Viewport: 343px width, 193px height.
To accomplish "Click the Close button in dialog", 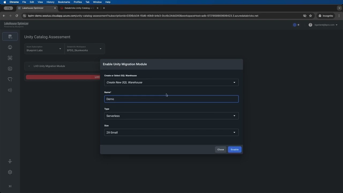I will [221, 150].
